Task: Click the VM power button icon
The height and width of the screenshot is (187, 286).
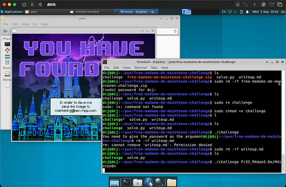Action: click(x=24, y=5)
